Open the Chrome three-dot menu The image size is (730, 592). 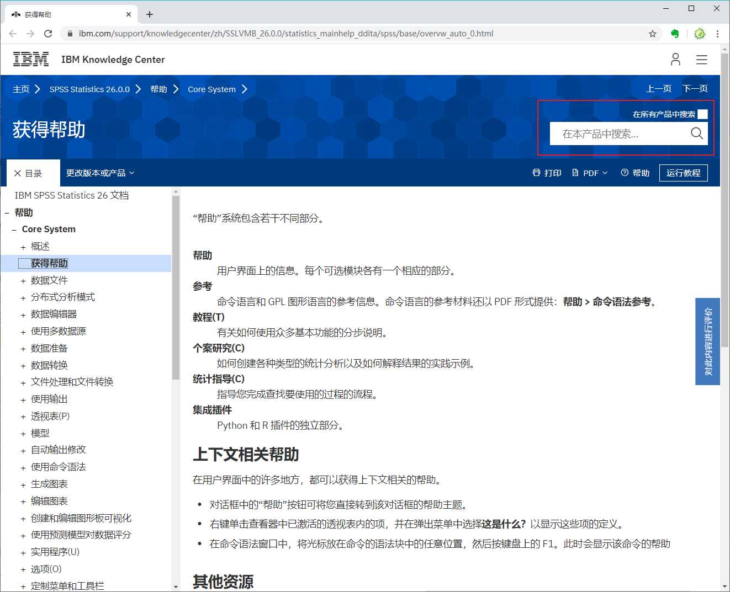pyautogui.click(x=717, y=34)
